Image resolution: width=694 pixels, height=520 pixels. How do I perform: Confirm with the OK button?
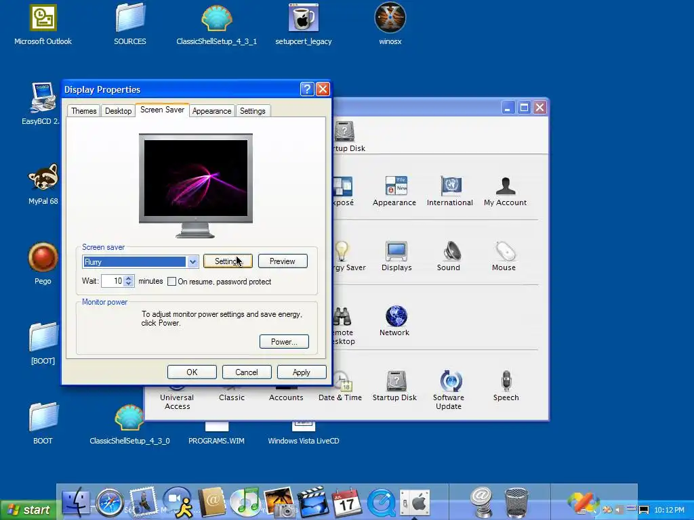tap(192, 372)
